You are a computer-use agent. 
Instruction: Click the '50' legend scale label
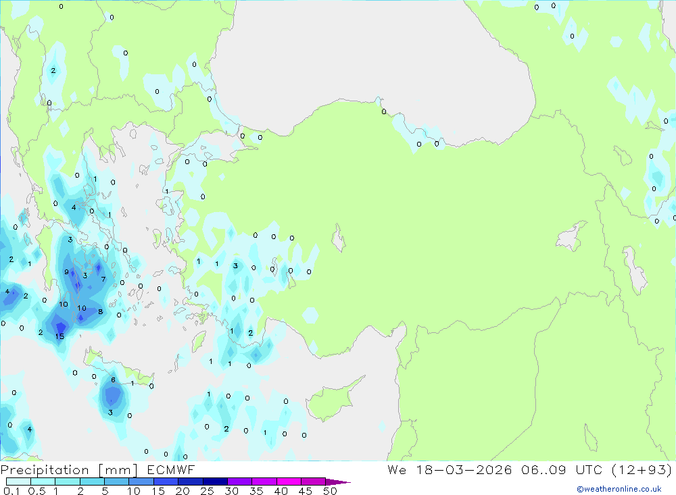pyautogui.click(x=330, y=491)
